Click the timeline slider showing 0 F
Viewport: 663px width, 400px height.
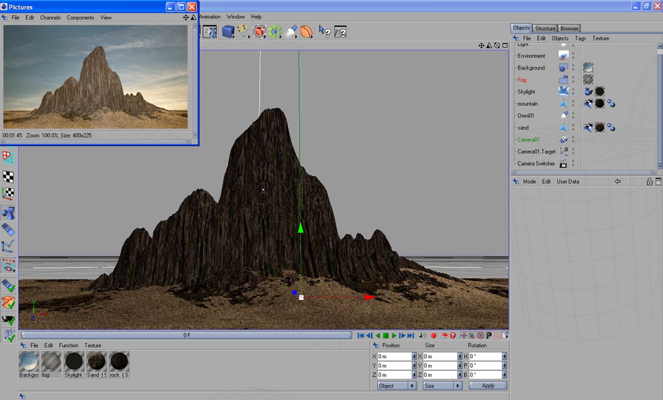click(187, 335)
